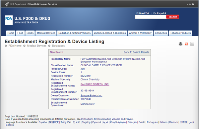The image size is (199, 129).
Task: Open the Medical Devices tab
Action: coord(46,33)
